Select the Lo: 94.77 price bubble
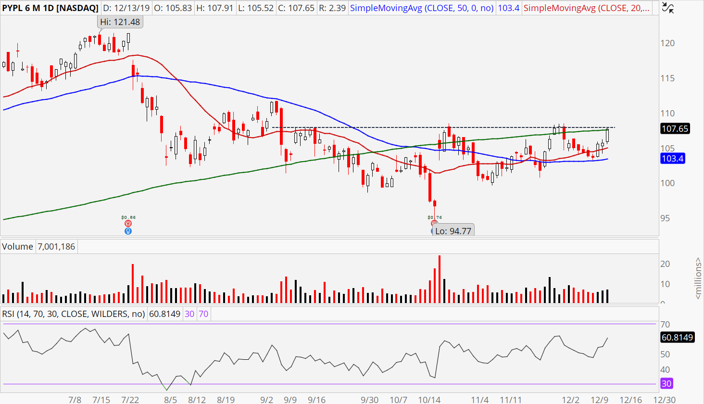 [453, 231]
